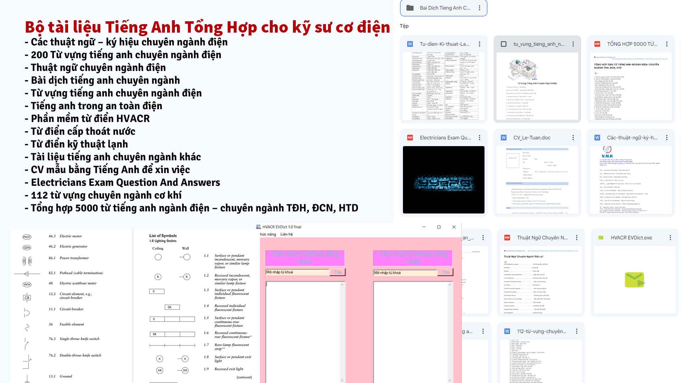This screenshot has width=681, height=383.
Task: Open more actions for 112-từ-vựng-chuyên file
Action: [577, 331]
